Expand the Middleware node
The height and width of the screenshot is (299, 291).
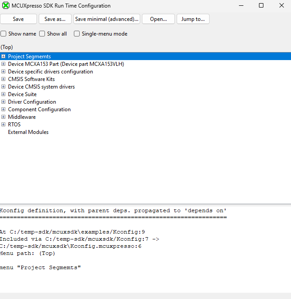3,117
